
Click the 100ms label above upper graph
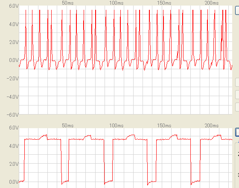tap(117, 3)
